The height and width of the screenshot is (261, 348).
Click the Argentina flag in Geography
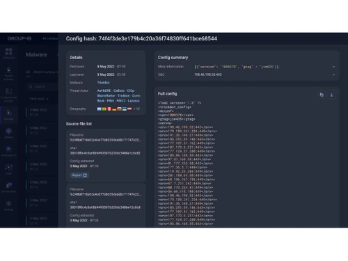(100, 109)
